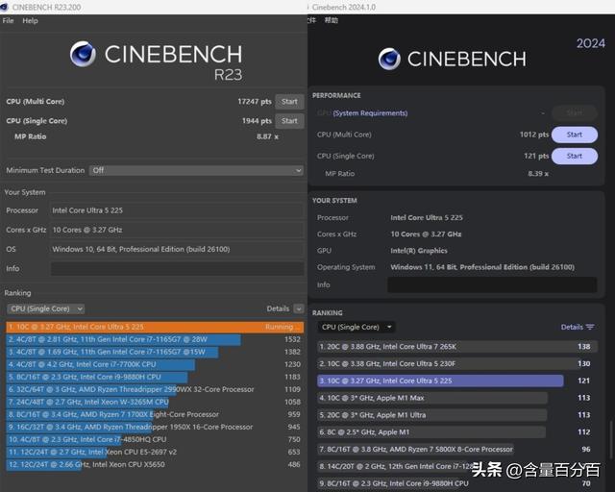
Task: Click the 2024 multi core score 1012 pts
Action: click(x=534, y=135)
